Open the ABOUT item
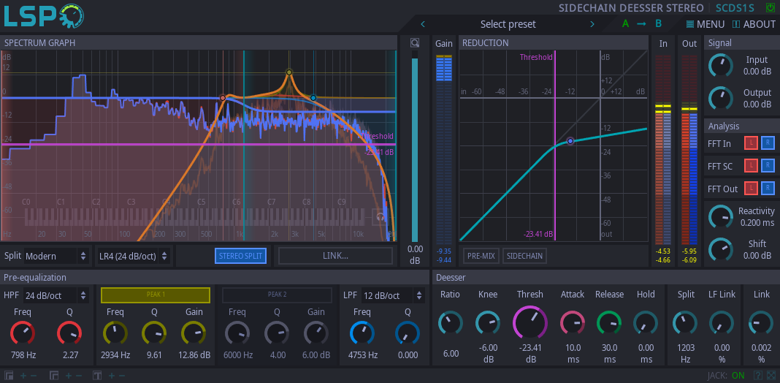 [x=754, y=24]
